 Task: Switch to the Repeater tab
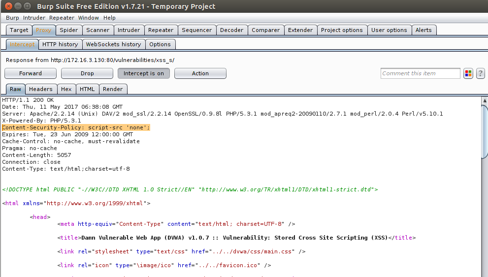(161, 30)
